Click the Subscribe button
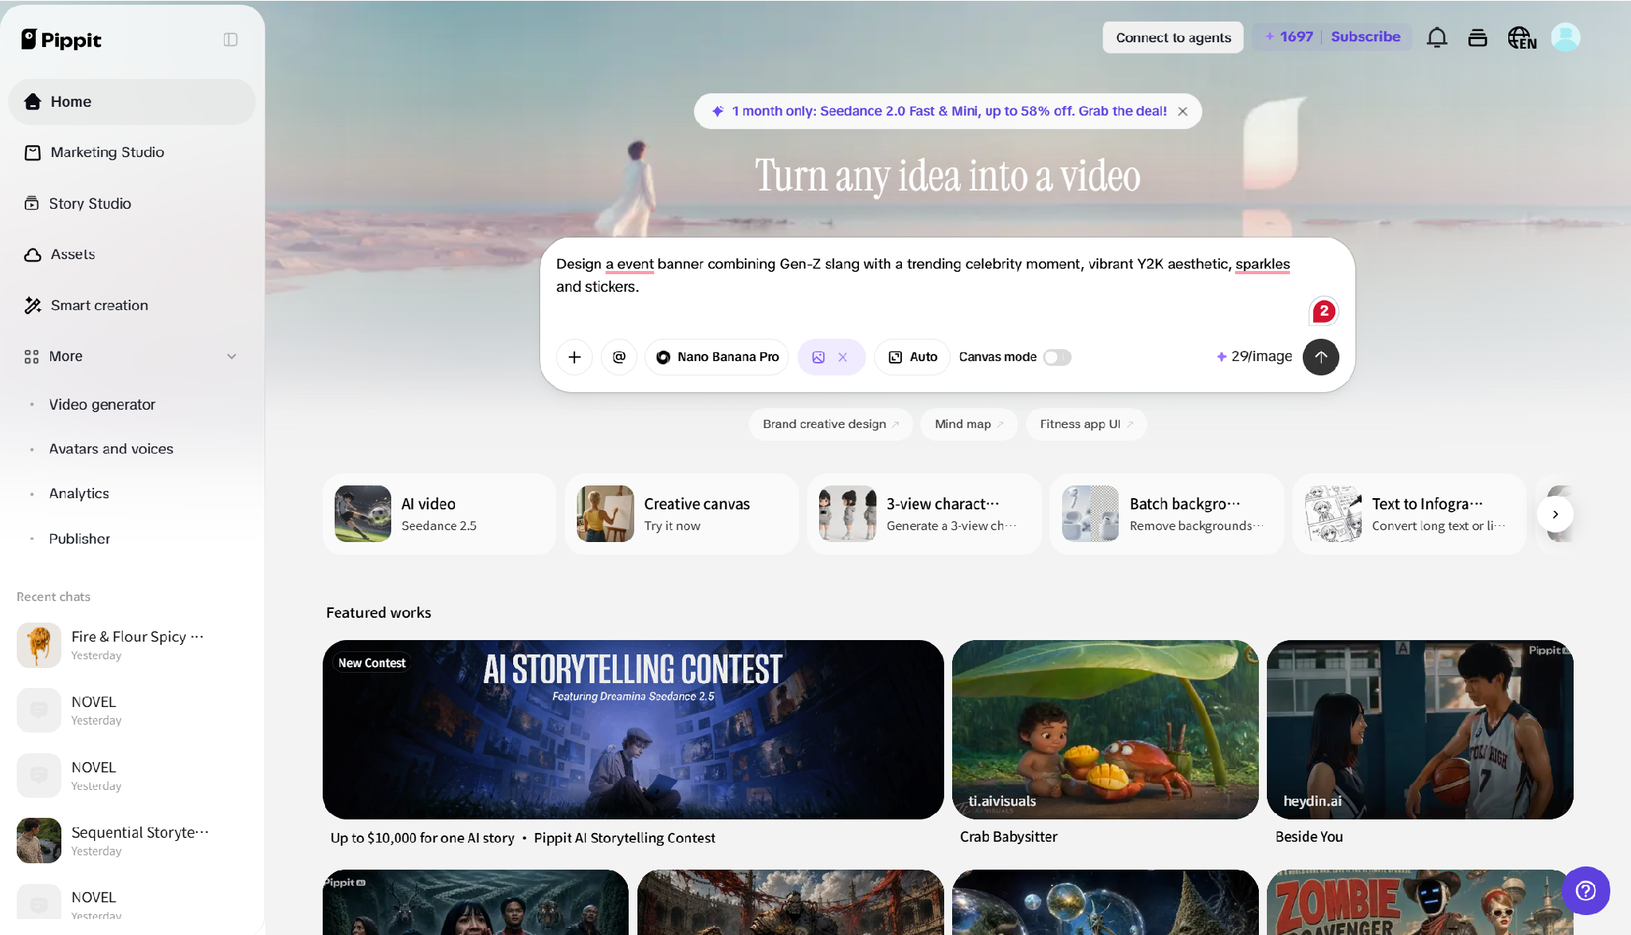 click(x=1365, y=37)
